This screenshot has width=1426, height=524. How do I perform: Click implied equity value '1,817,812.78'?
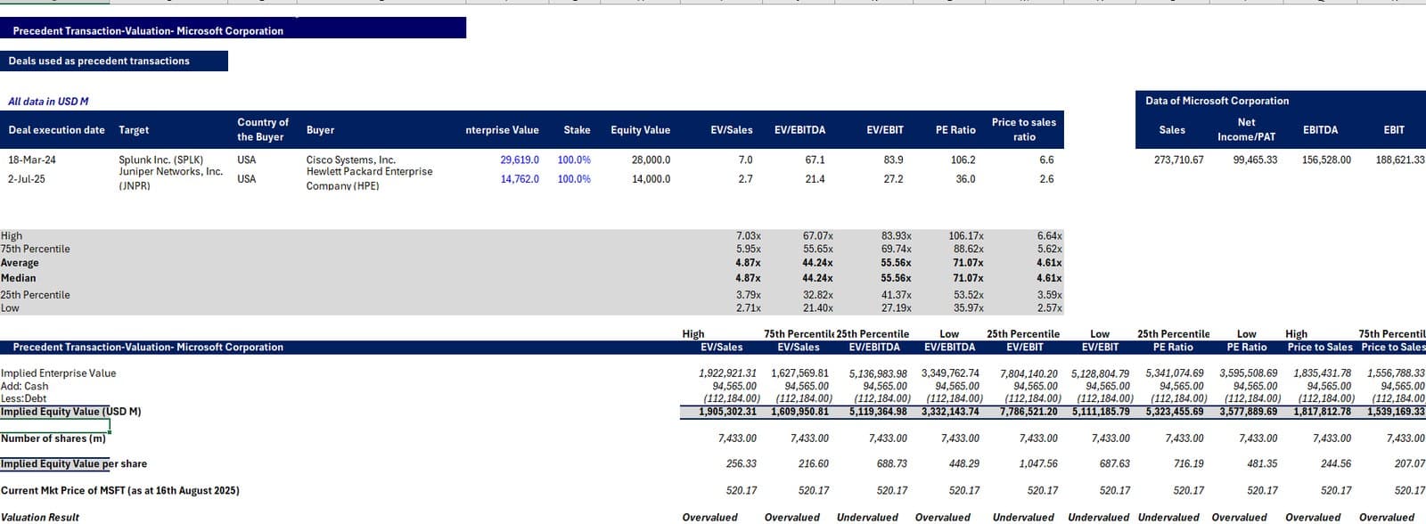click(x=1322, y=412)
